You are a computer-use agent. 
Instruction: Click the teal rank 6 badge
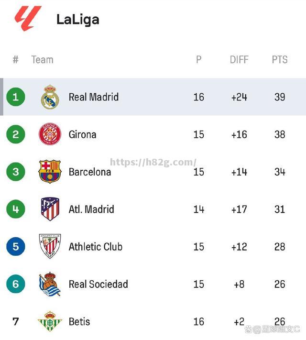pos(16,284)
